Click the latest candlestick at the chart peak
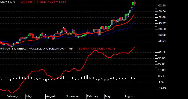 135,3
